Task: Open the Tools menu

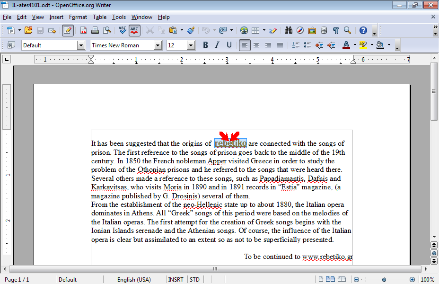Action: (x=119, y=17)
